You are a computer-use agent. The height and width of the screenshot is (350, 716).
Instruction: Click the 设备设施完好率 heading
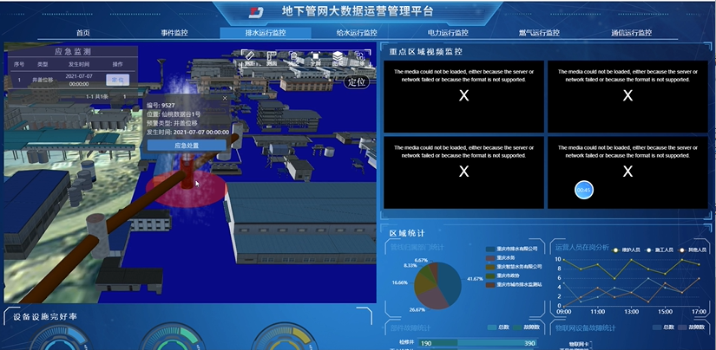tap(45, 317)
